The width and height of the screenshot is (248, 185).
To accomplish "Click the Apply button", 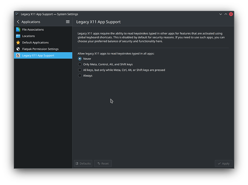I will pyautogui.click(x=224, y=163).
